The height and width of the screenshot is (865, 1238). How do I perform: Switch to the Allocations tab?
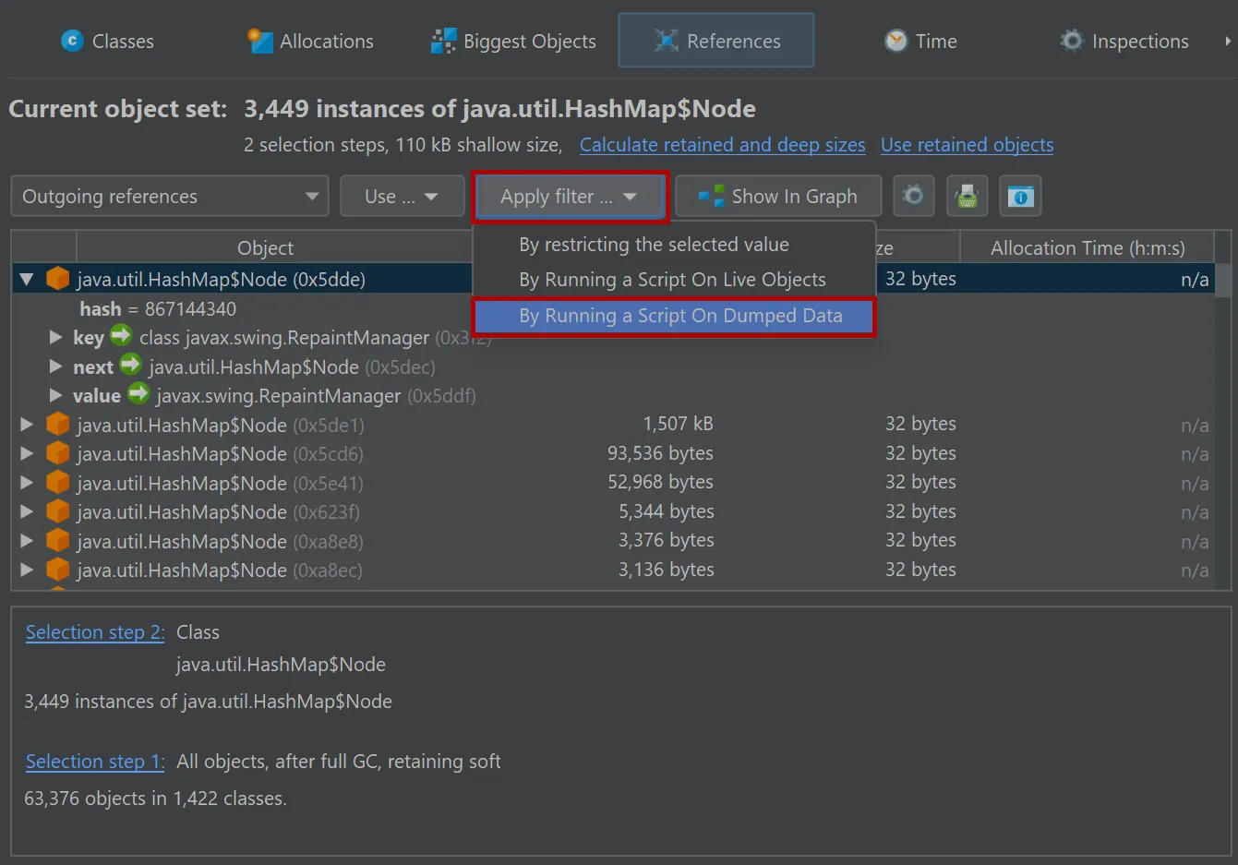click(310, 41)
